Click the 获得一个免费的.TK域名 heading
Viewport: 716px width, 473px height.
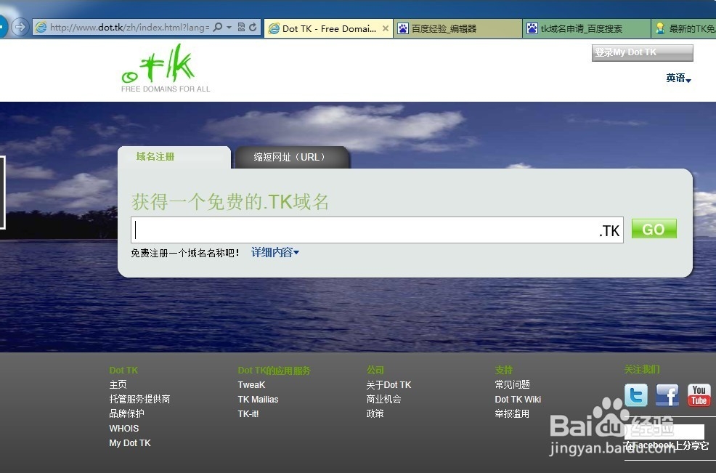[230, 202]
